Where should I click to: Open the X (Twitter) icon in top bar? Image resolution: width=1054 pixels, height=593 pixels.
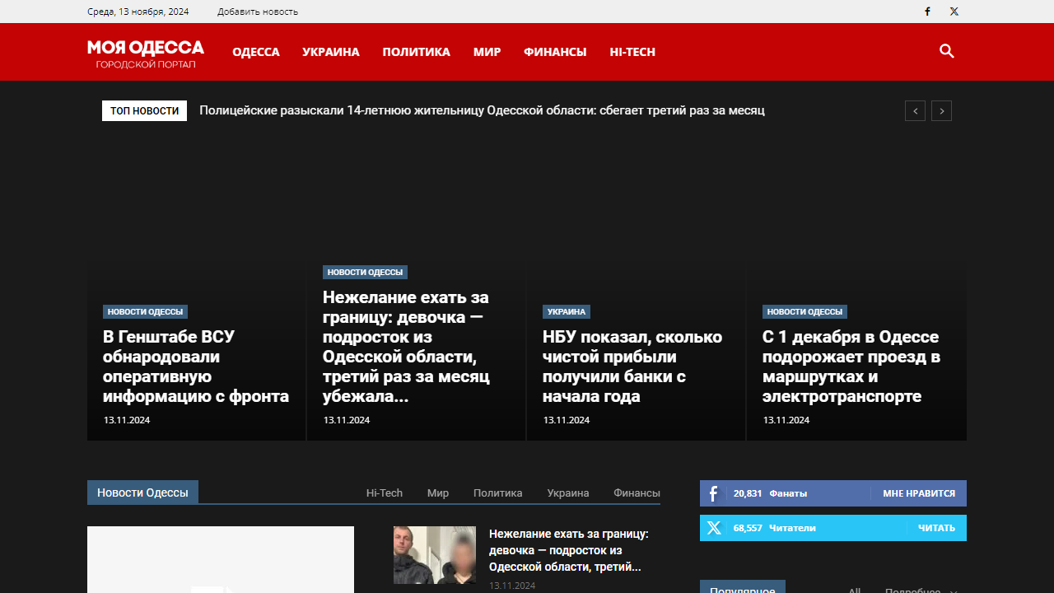click(x=954, y=12)
